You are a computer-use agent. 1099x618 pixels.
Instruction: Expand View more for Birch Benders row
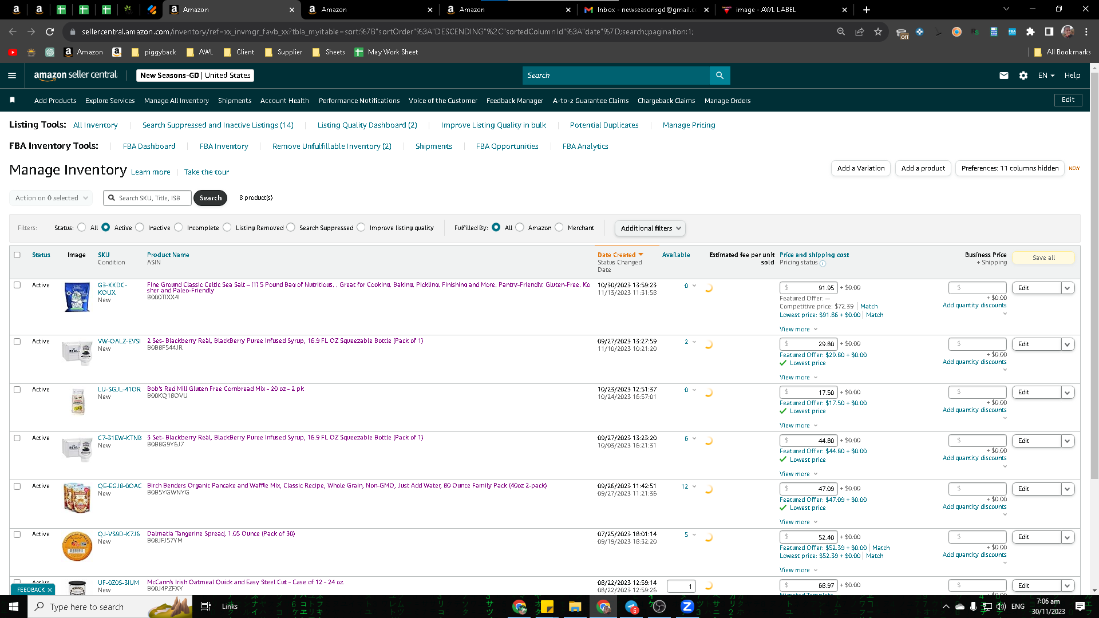tap(798, 522)
